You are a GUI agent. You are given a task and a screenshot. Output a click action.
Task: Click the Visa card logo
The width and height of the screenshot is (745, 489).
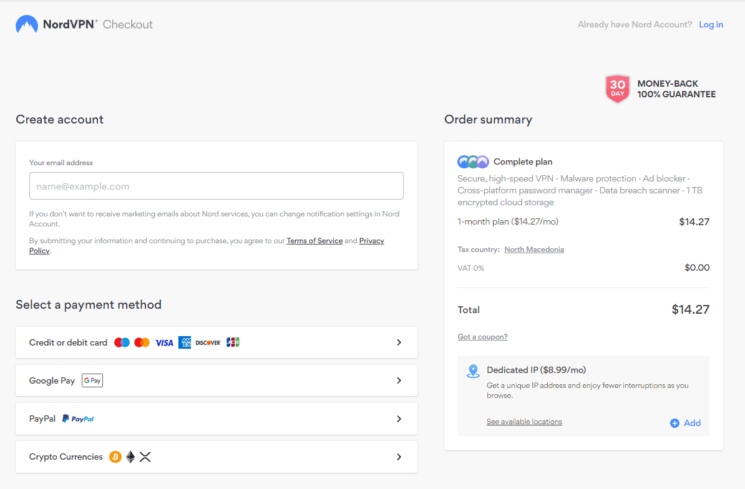164,343
